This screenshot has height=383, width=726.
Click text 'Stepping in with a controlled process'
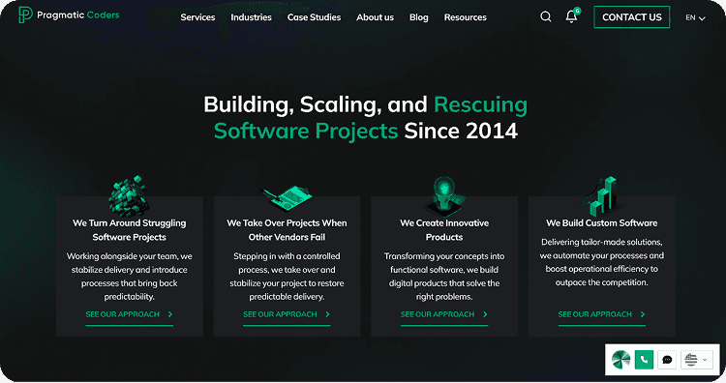coord(287,263)
